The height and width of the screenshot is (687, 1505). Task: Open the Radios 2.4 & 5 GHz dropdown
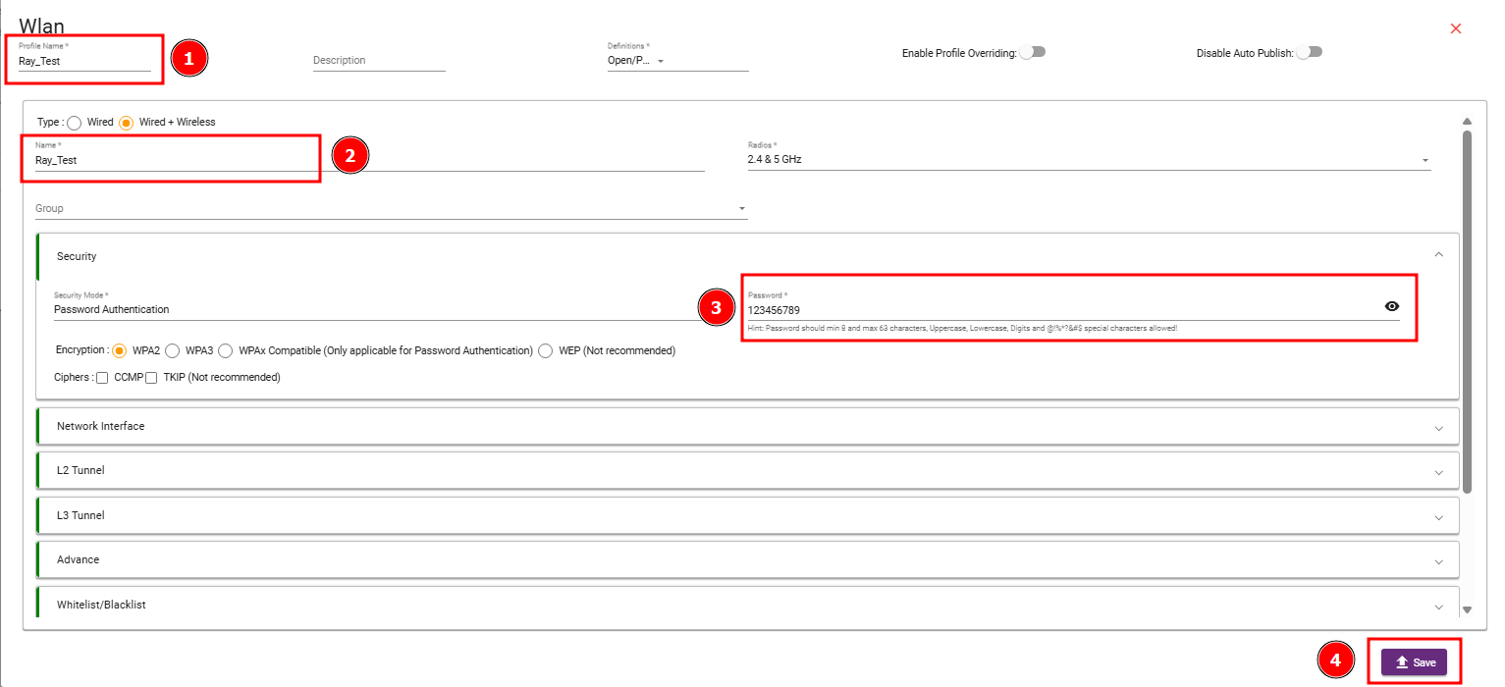tap(1089, 159)
